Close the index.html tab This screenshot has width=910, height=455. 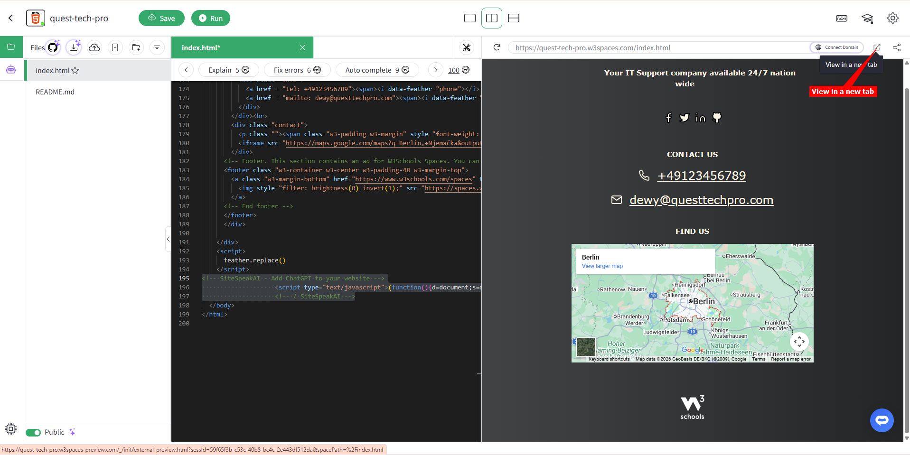coord(302,47)
